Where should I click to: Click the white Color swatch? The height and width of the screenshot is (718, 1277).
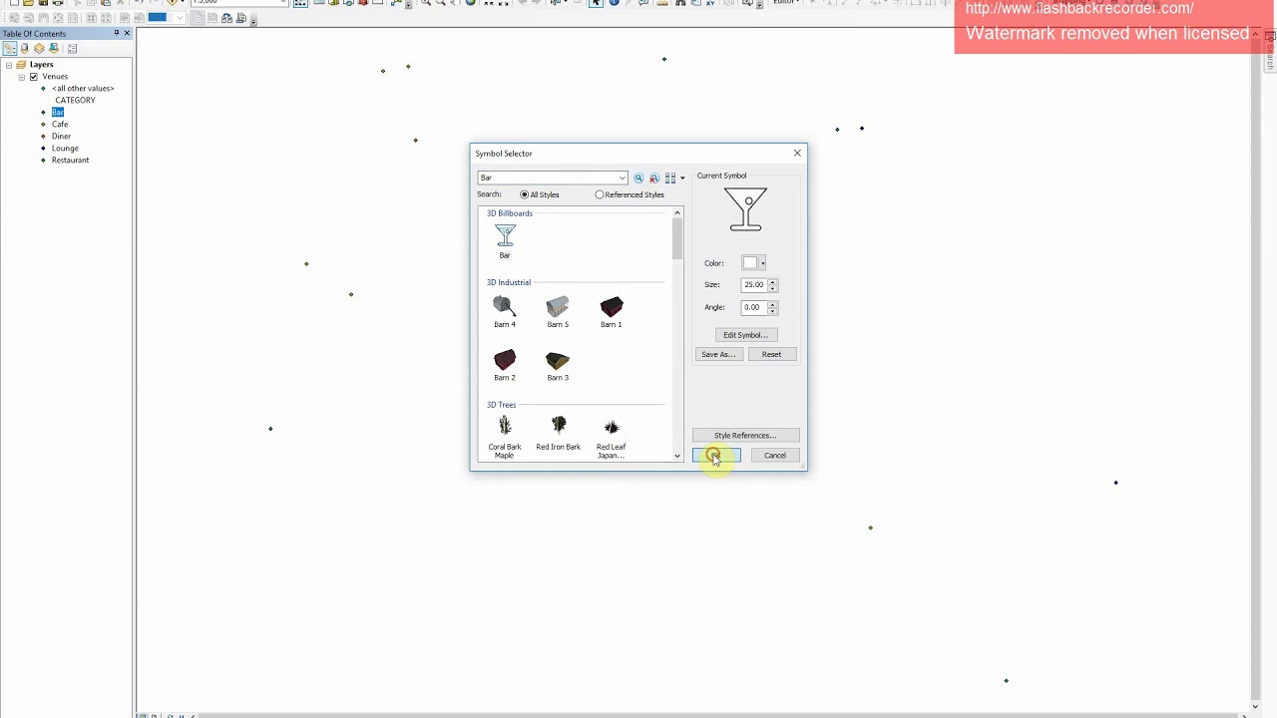pos(749,263)
